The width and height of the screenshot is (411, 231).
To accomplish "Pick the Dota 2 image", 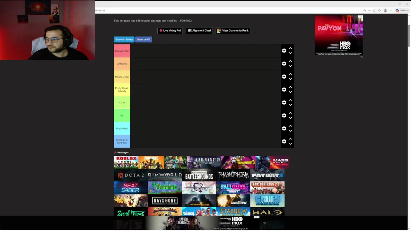I will pyautogui.click(x=131, y=175).
